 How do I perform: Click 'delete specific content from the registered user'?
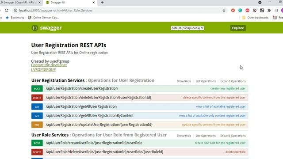point(214,98)
